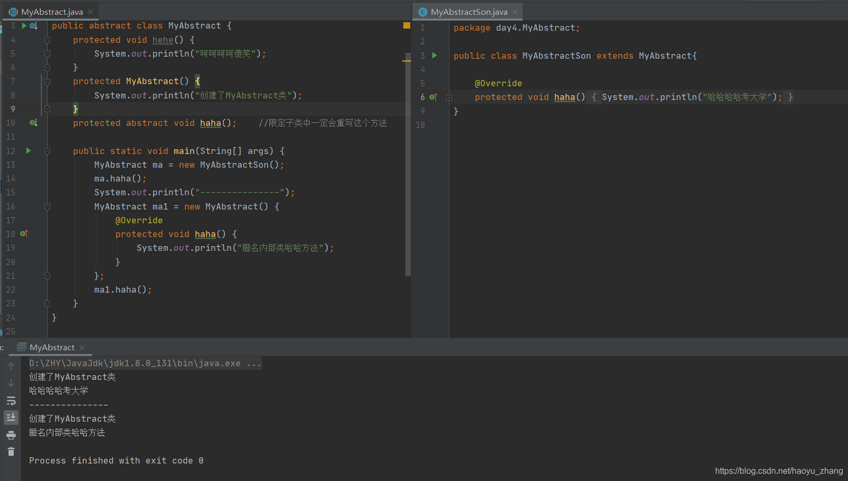Click the 'ma1.haha();' statement on line 22
Viewport: 848px width, 481px height.
tap(123, 289)
